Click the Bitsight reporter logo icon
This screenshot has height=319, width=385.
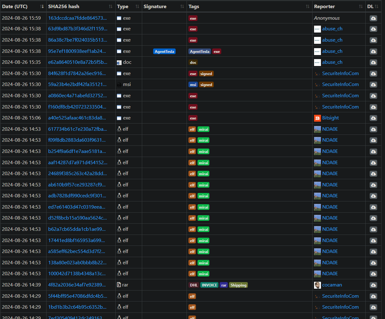coord(317,118)
